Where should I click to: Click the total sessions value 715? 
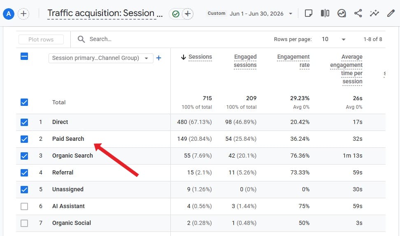(207, 98)
